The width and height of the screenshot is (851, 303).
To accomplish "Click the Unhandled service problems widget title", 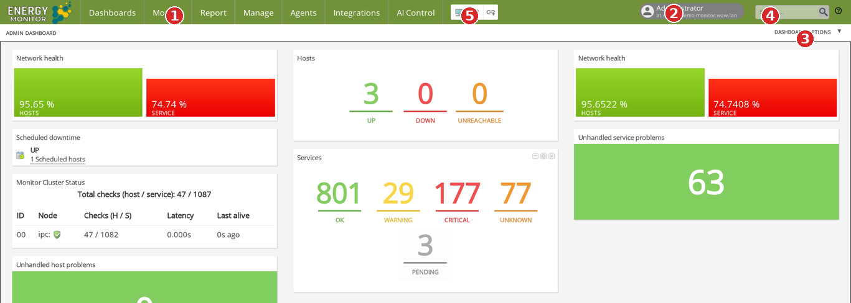I will [x=621, y=137].
